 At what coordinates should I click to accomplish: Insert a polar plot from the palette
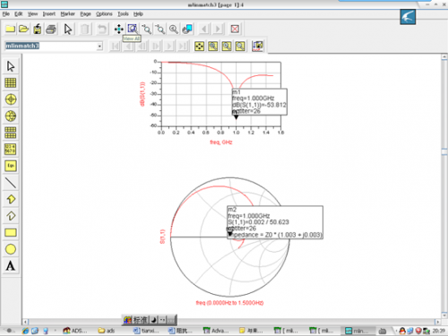(11, 99)
